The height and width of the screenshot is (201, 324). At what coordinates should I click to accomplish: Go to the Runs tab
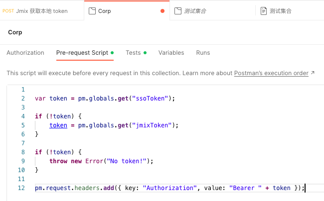pos(203,53)
